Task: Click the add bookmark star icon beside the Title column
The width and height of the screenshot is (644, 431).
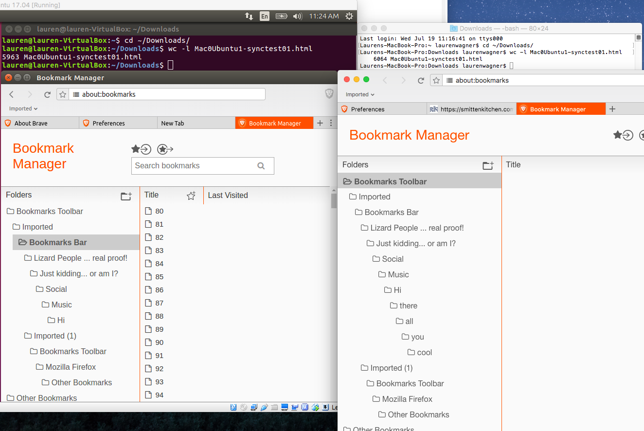Action: click(x=191, y=196)
